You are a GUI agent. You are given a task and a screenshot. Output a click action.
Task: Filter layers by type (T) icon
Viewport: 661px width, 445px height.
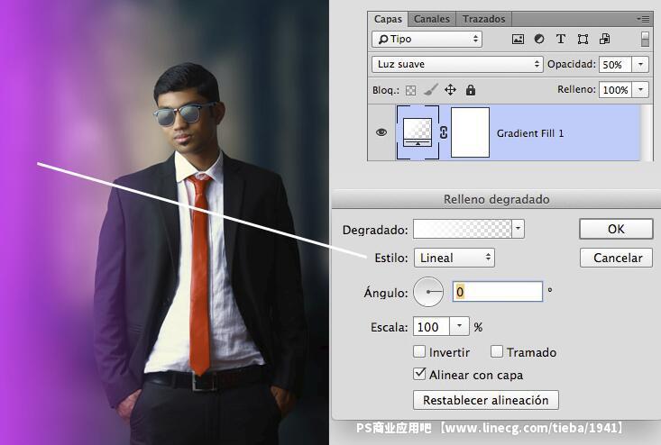(561, 39)
